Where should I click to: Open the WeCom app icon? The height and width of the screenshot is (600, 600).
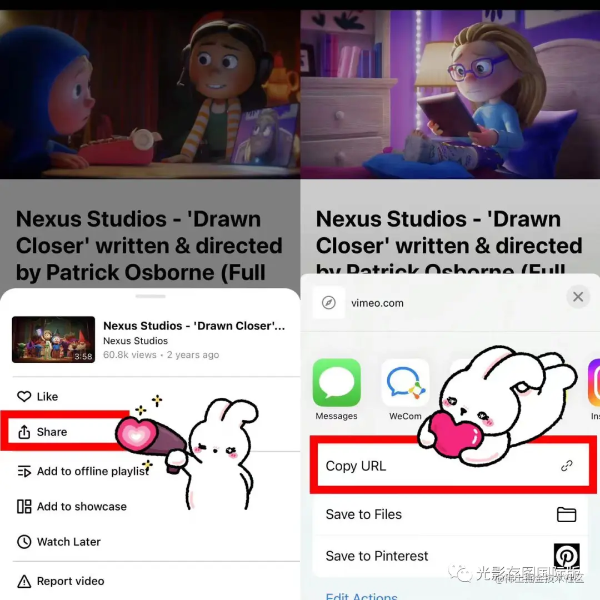tap(405, 382)
